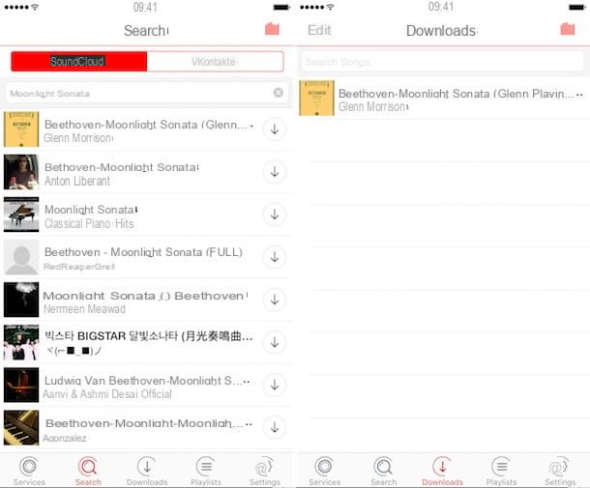The image size is (590, 488).
Task: Tap the piano keys thumbnail by Agonzalez
Action: [x=21, y=427]
